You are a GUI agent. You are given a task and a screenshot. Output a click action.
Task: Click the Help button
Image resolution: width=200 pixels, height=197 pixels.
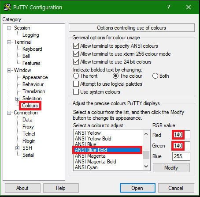point(61,188)
